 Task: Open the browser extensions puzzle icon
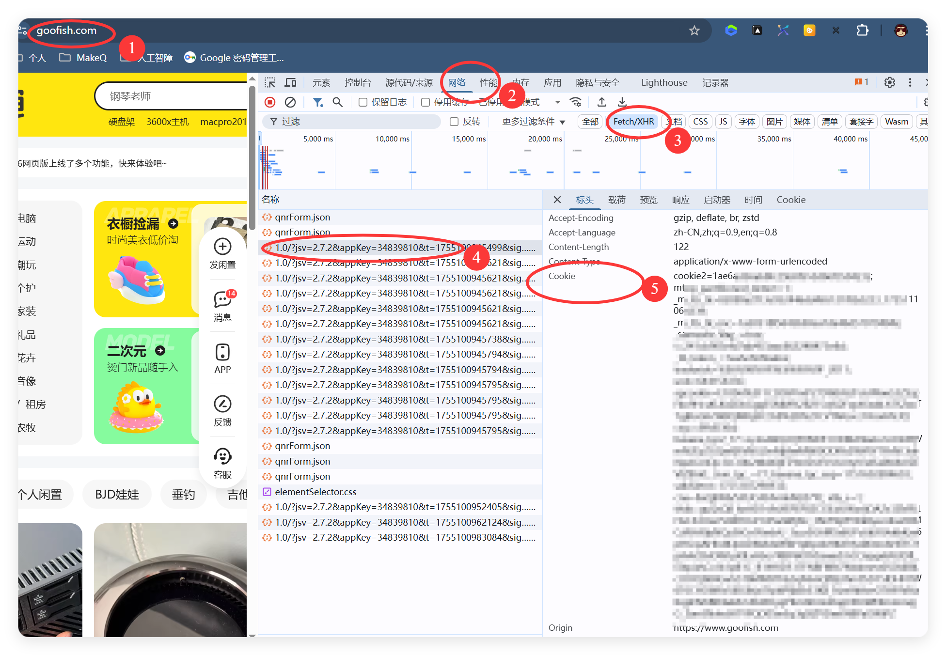862,31
